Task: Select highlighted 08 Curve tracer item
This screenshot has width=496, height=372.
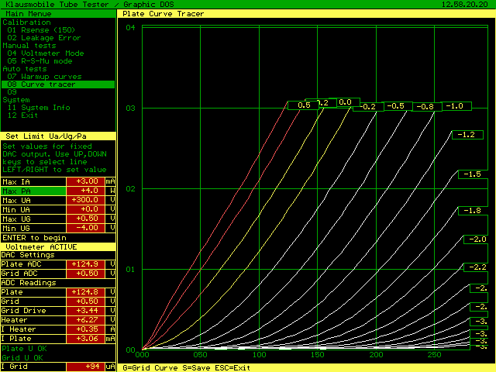Action: coord(58,84)
